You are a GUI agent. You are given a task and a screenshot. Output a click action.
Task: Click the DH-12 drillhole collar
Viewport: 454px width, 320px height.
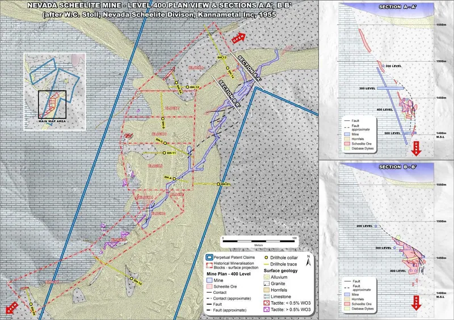[188, 87]
